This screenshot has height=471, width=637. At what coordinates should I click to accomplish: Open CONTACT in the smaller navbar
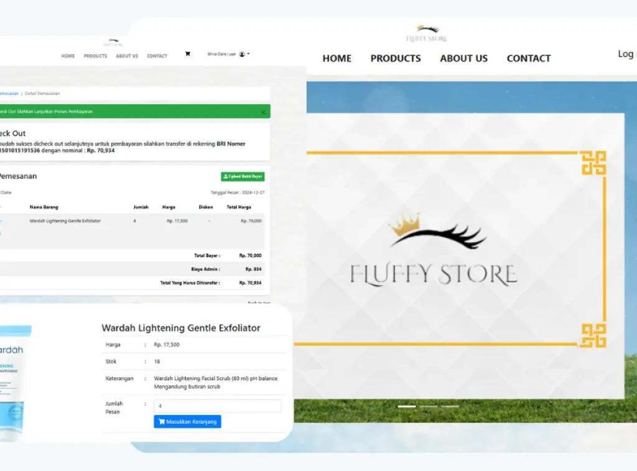click(x=157, y=55)
